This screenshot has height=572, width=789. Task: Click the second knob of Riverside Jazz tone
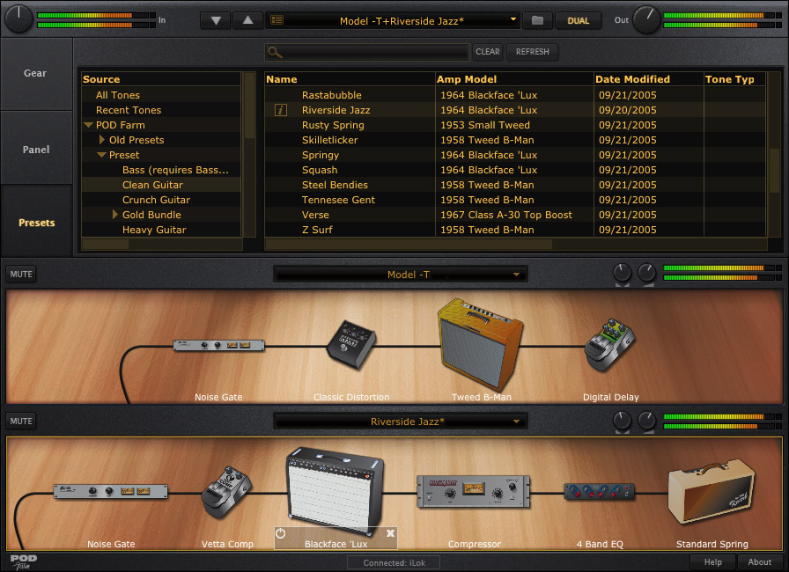pos(646,421)
